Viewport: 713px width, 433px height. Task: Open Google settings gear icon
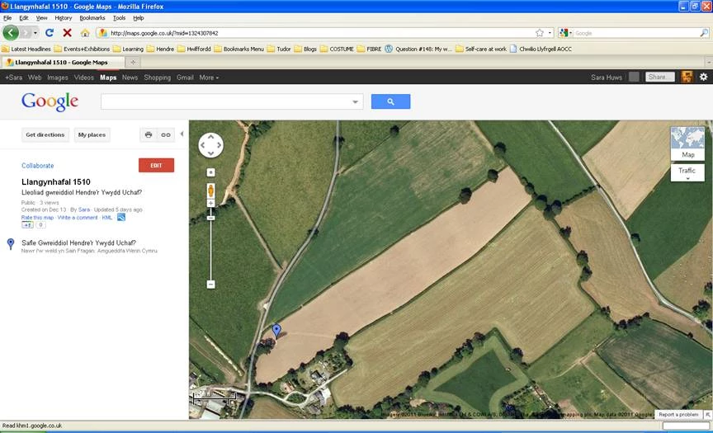[x=703, y=77]
